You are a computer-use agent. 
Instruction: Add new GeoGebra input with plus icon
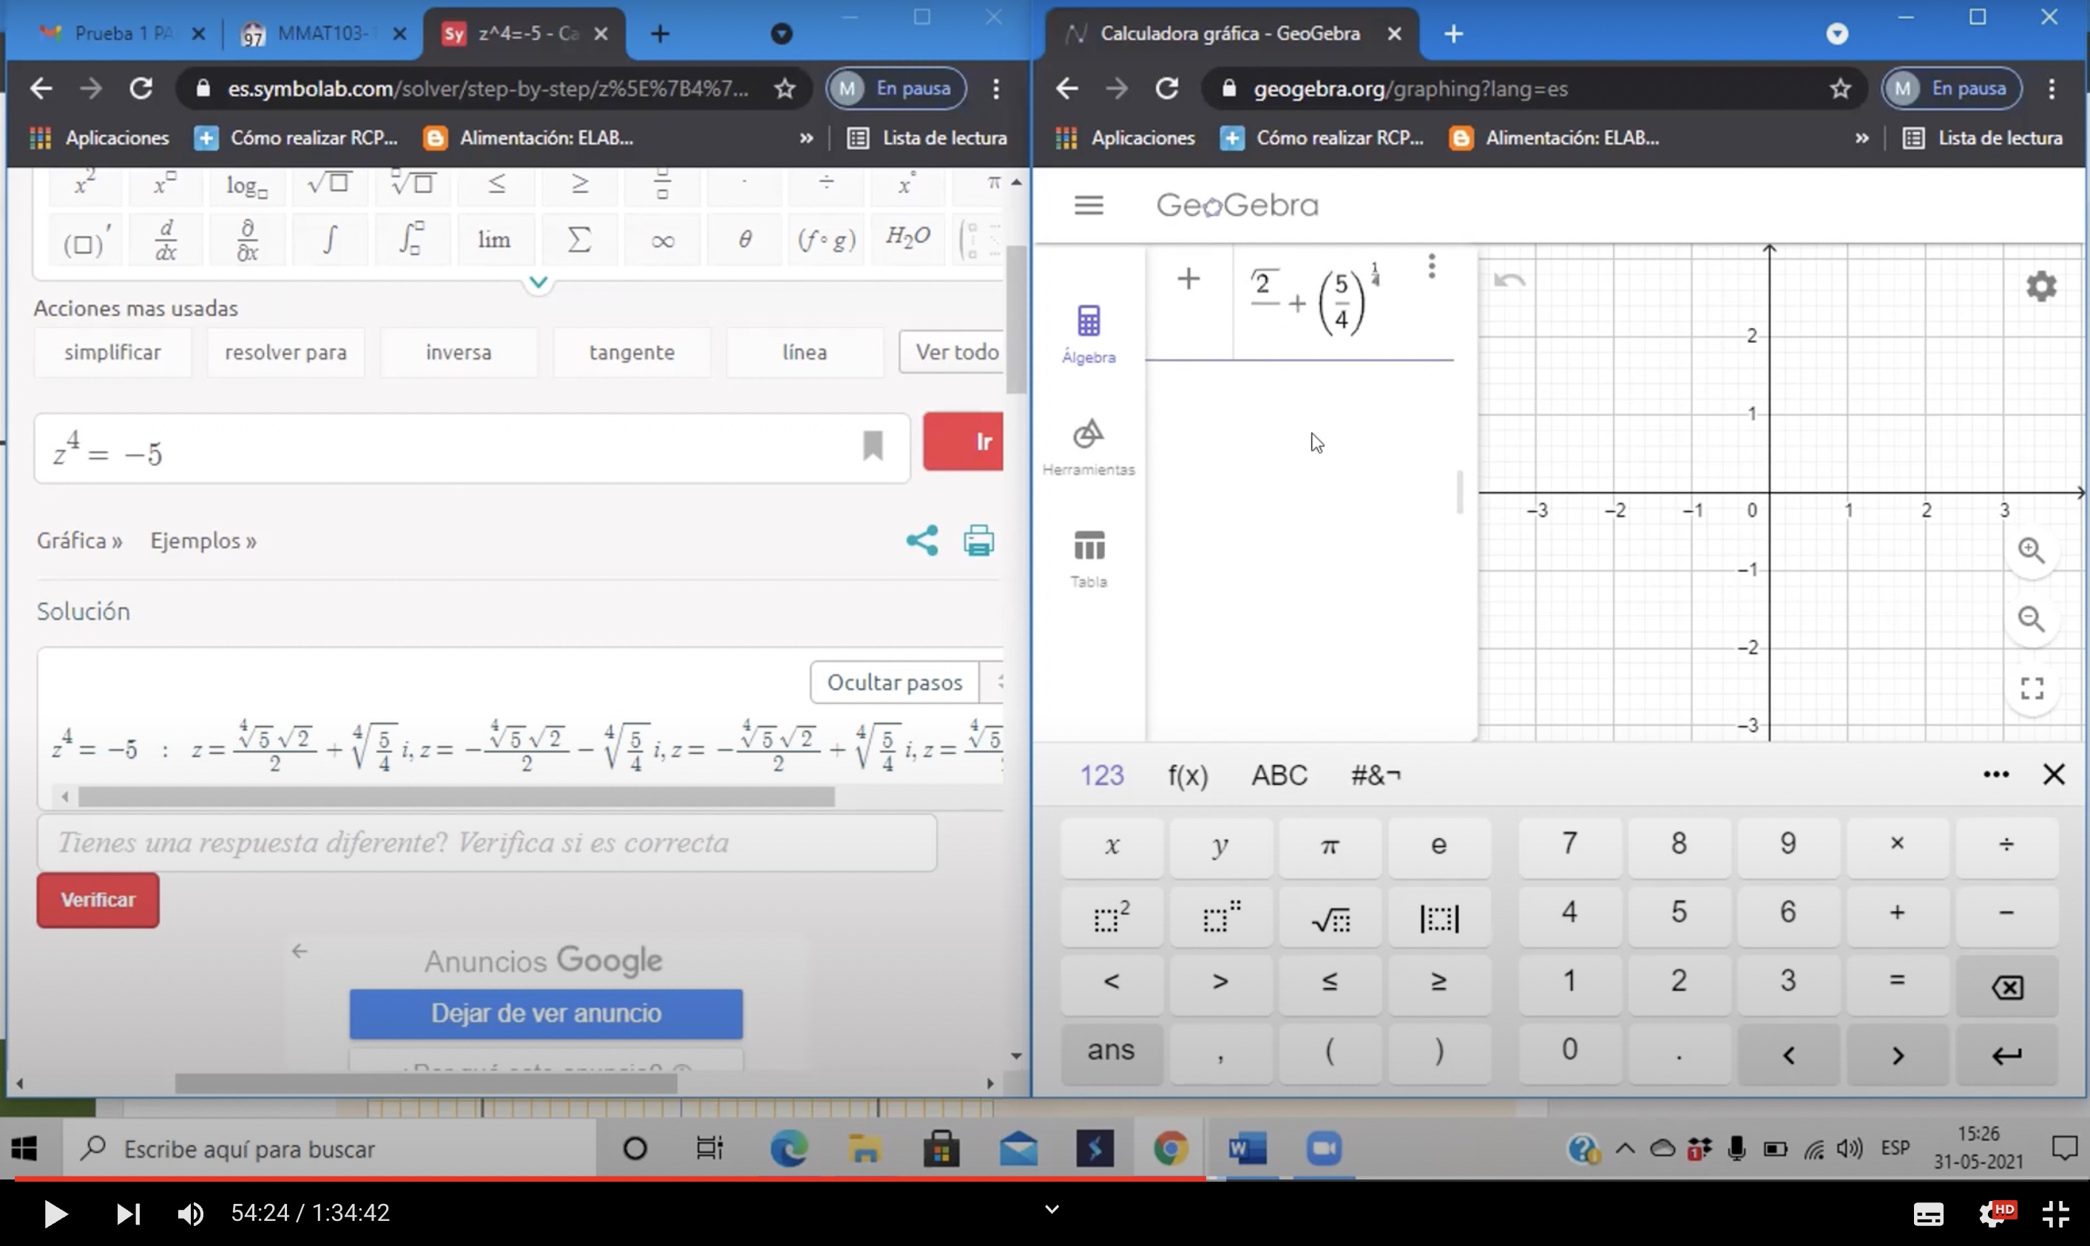click(x=1188, y=279)
